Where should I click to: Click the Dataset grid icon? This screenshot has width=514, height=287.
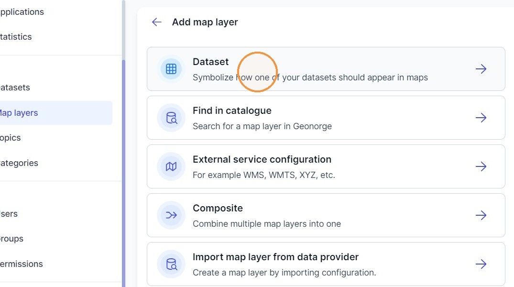click(171, 69)
